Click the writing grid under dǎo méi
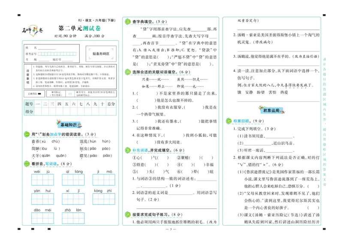The width and height of the screenshot is (343, 245). [42, 218]
